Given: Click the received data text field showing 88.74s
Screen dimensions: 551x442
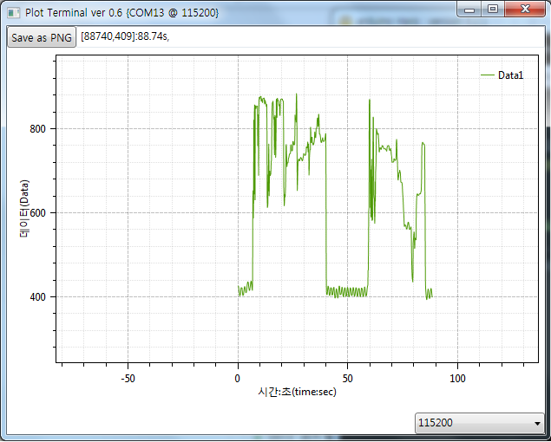Looking at the screenshot, I should pyautogui.click(x=310, y=36).
